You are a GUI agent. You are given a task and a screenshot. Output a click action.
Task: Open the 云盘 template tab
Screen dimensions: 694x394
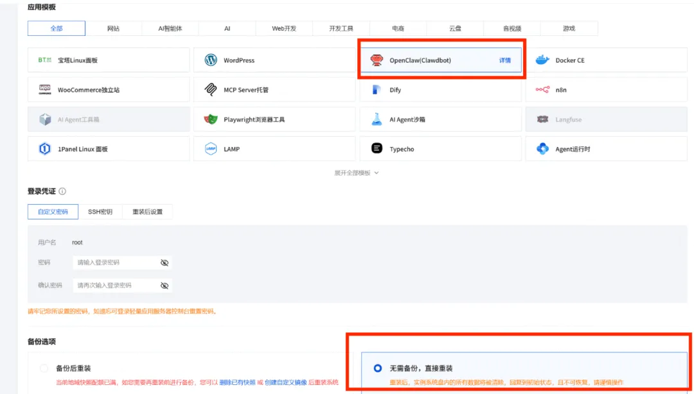455,28
